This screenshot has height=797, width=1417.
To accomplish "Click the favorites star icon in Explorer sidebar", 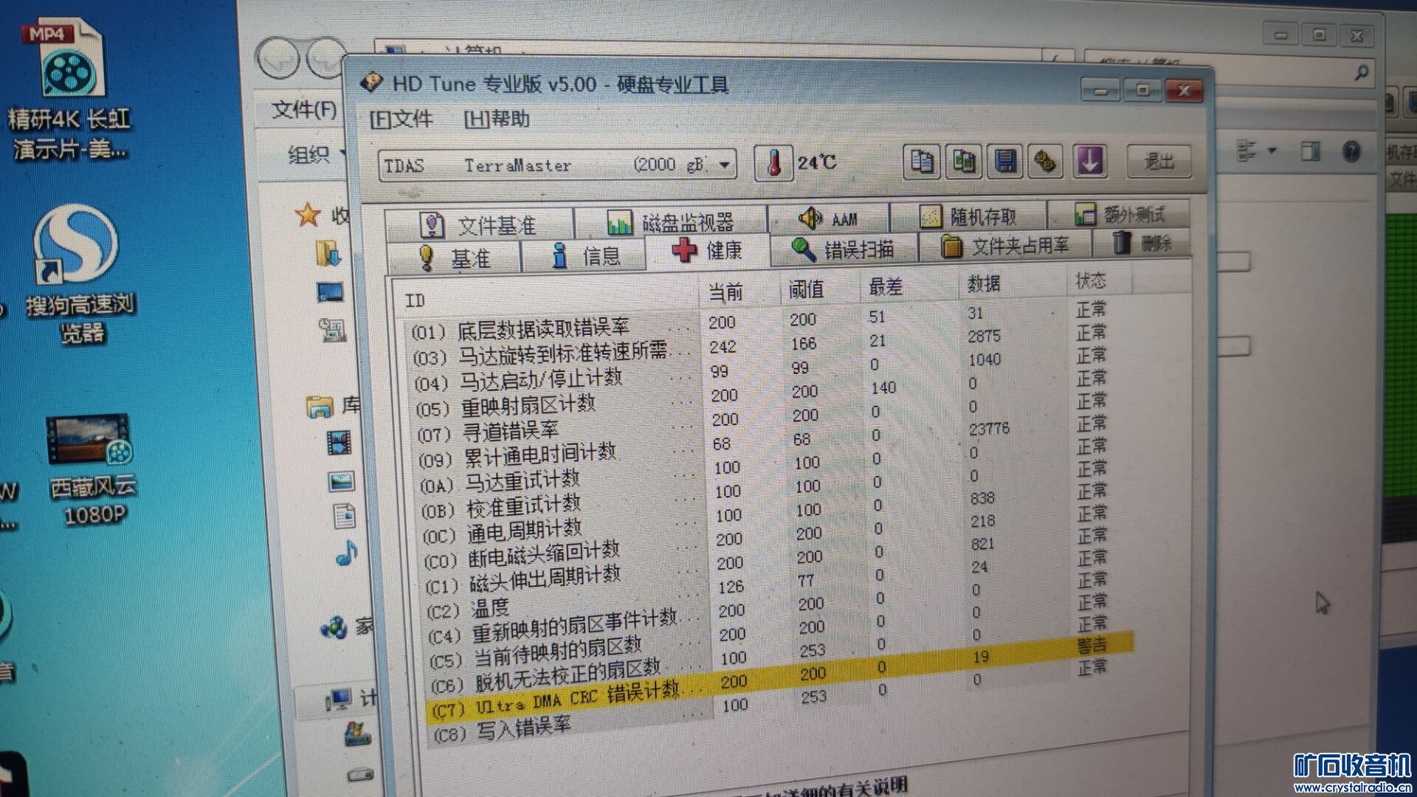I will [308, 215].
